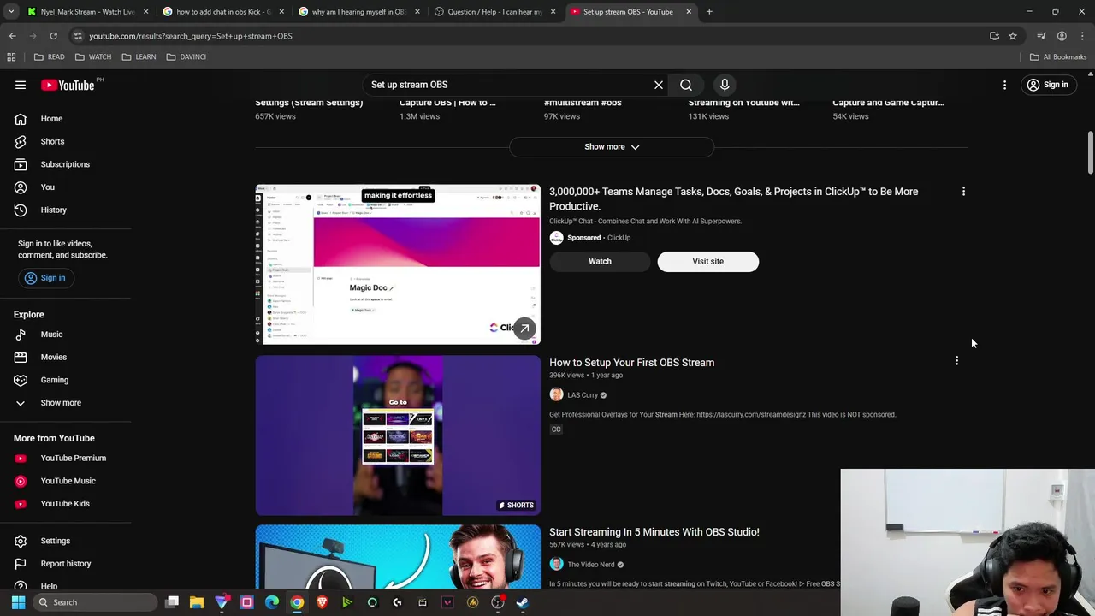Screen dimensions: 1095x616
Task: Open the ClickUp sponsored video thumbnail
Action: click(x=398, y=264)
